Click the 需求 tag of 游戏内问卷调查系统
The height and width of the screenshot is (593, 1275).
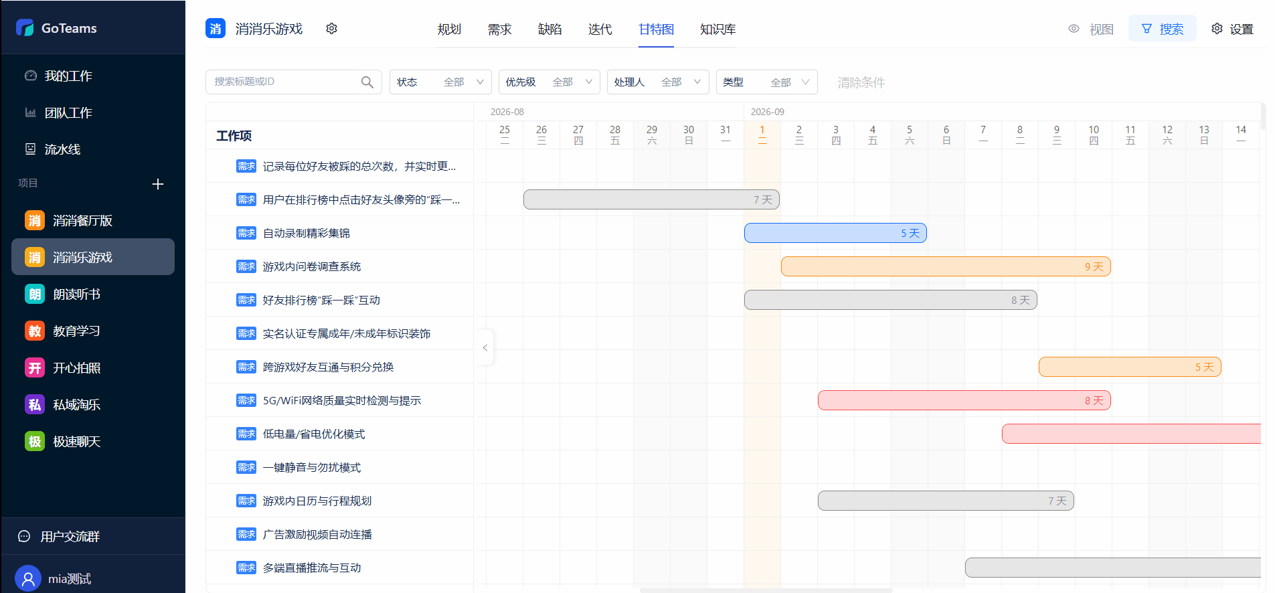point(246,266)
